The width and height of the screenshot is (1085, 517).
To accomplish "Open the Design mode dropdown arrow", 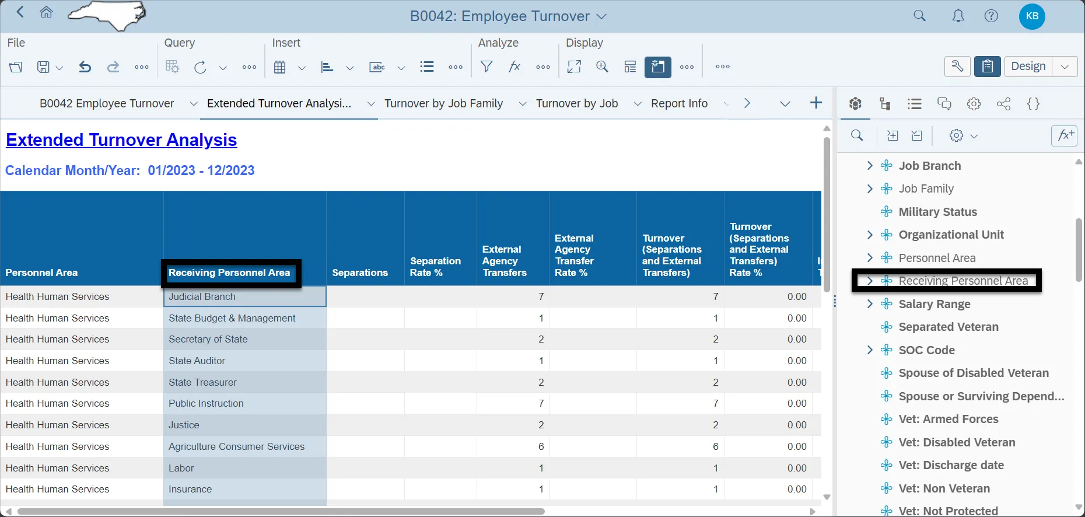I will pyautogui.click(x=1065, y=67).
